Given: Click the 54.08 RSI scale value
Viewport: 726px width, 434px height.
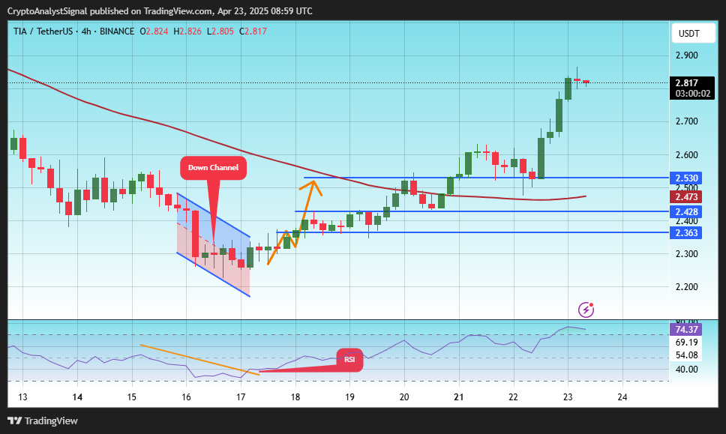Looking at the screenshot, I should coord(687,355).
